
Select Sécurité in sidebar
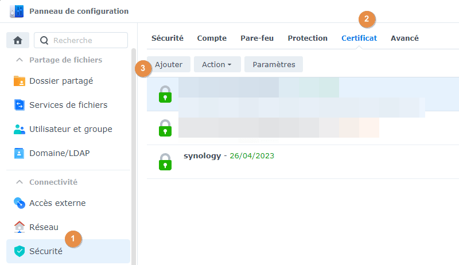(68, 251)
